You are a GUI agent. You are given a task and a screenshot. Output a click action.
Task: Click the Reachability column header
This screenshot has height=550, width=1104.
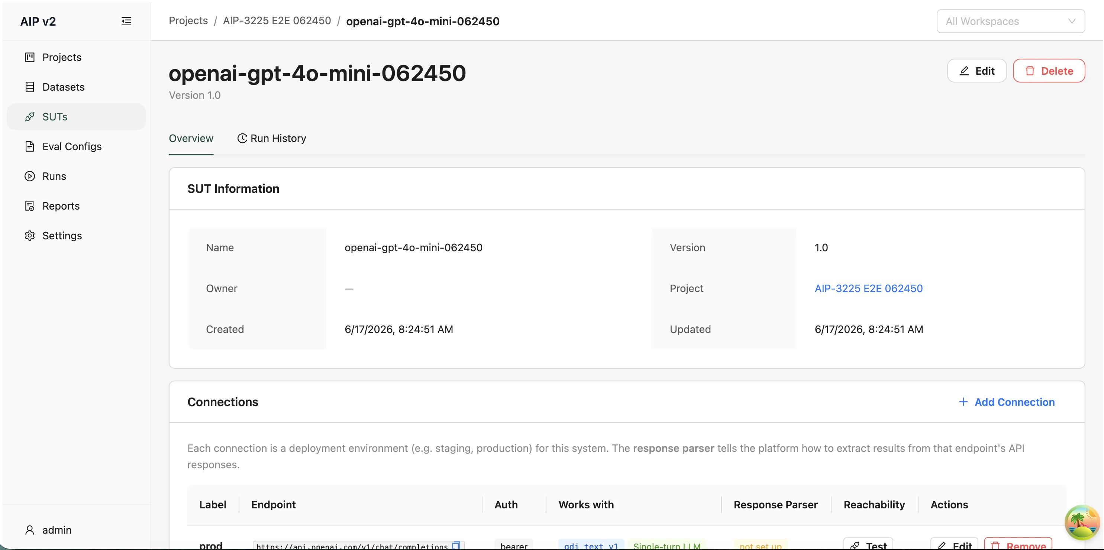pos(874,505)
